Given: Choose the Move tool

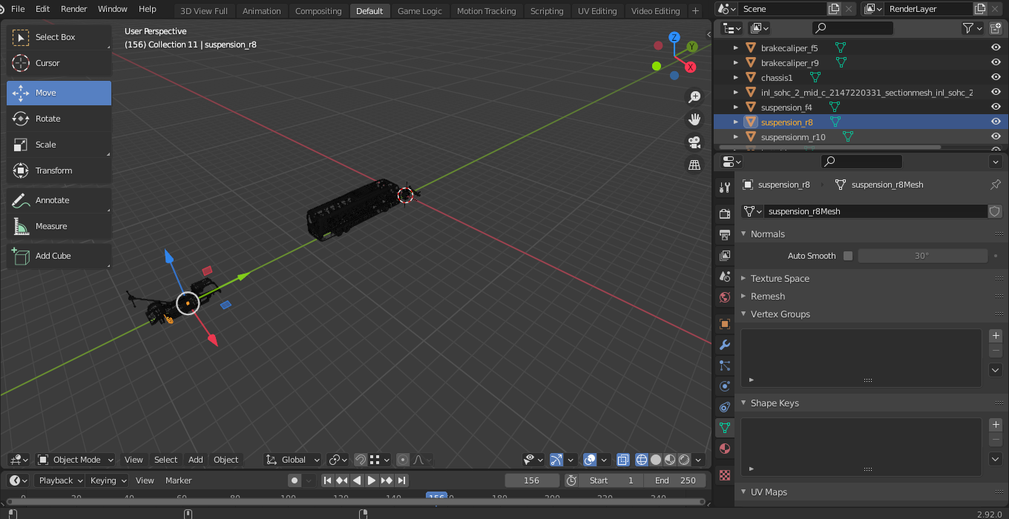Looking at the screenshot, I should pyautogui.click(x=59, y=93).
